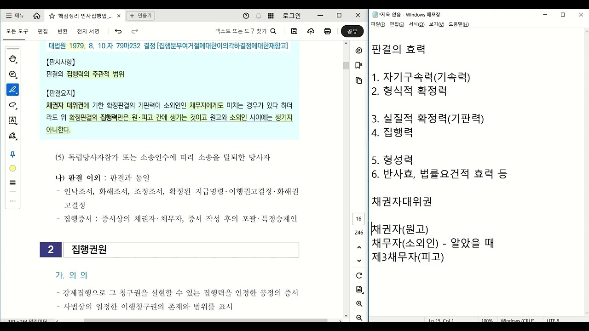
Task: Maximize the Notepad window
Action: [562, 15]
